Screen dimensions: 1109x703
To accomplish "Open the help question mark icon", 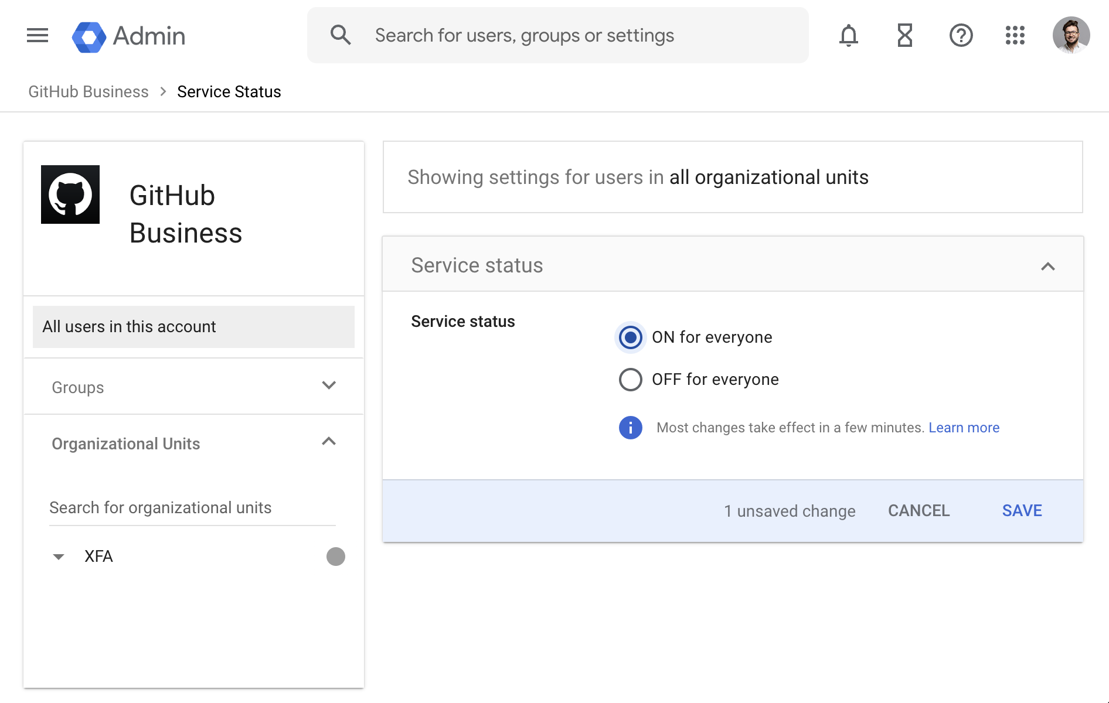I will tap(961, 36).
